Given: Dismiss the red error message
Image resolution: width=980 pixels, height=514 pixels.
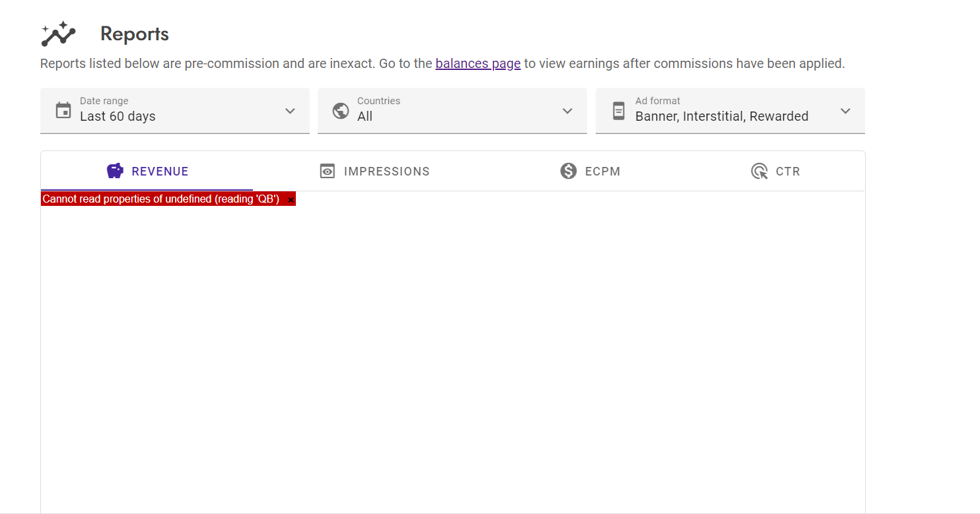Looking at the screenshot, I should [291, 200].
